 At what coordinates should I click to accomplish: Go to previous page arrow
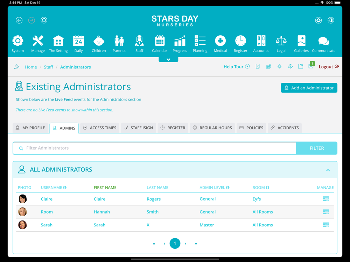[x=164, y=243]
